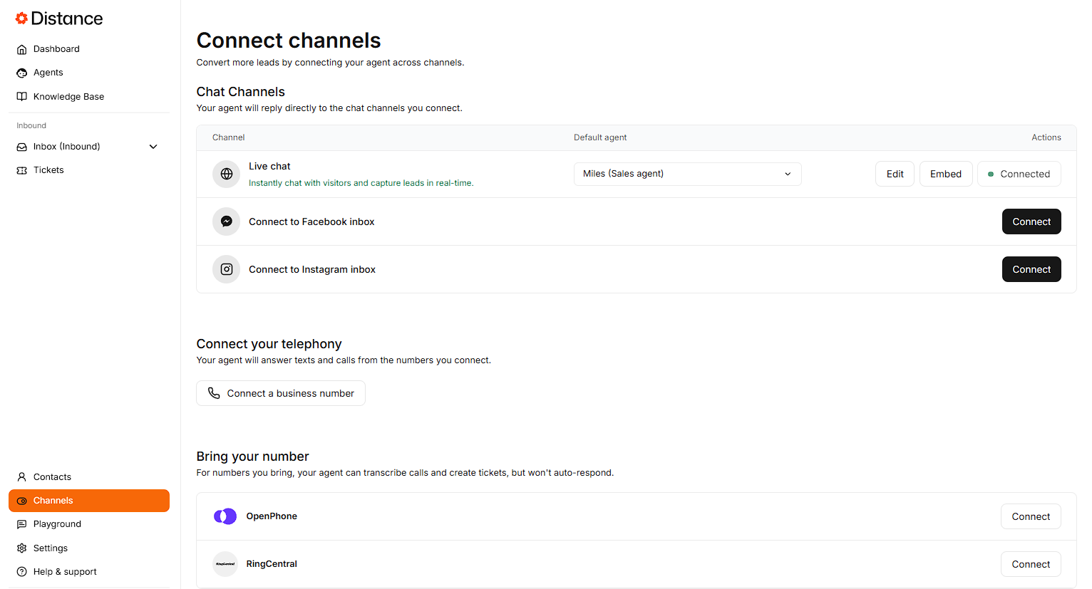Click the RingCentral logo icon

click(225, 564)
